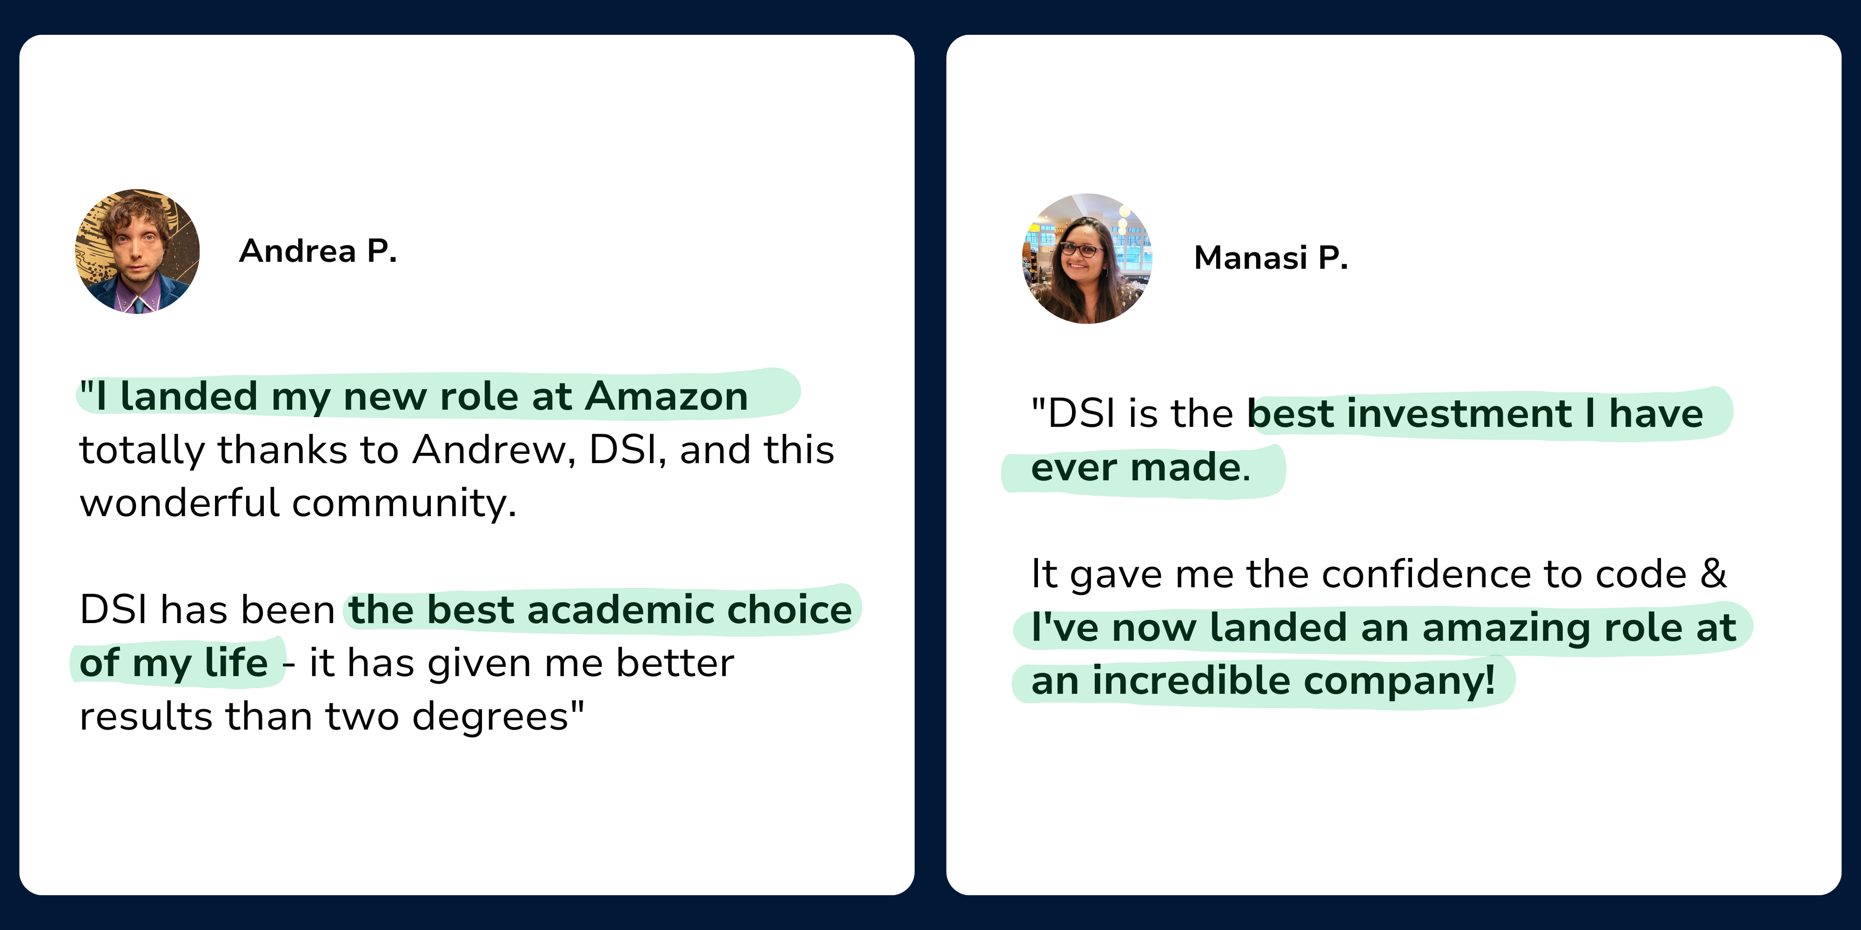
Task: Select the name label Andrea P.
Action: [x=318, y=251]
